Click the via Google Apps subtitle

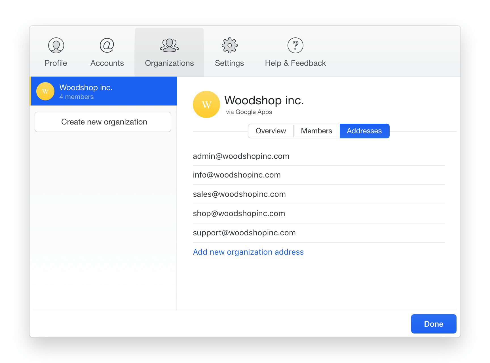249,112
